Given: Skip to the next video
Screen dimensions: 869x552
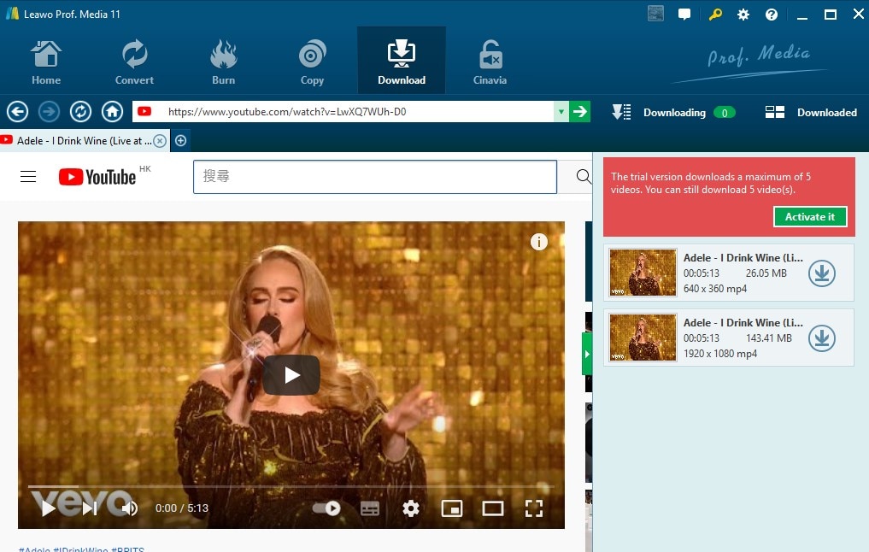Looking at the screenshot, I should pos(90,508).
